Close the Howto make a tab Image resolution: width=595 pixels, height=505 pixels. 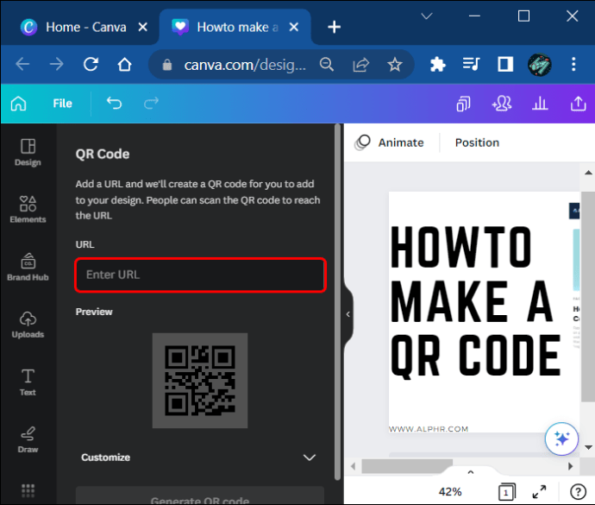(294, 27)
